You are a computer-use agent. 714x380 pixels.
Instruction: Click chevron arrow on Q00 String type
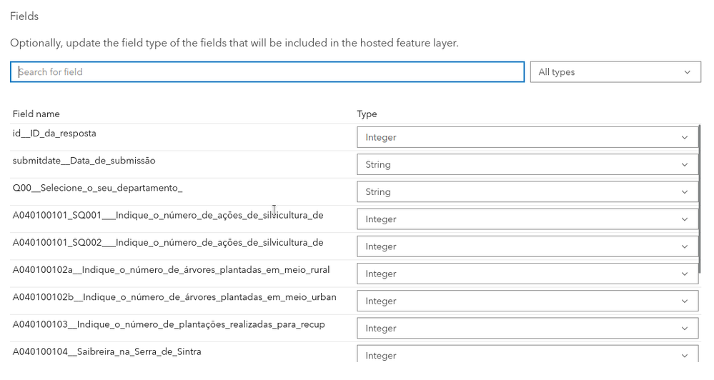(685, 192)
